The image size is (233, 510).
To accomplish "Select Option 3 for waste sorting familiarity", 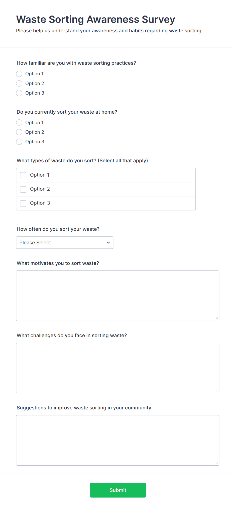I will (x=19, y=93).
